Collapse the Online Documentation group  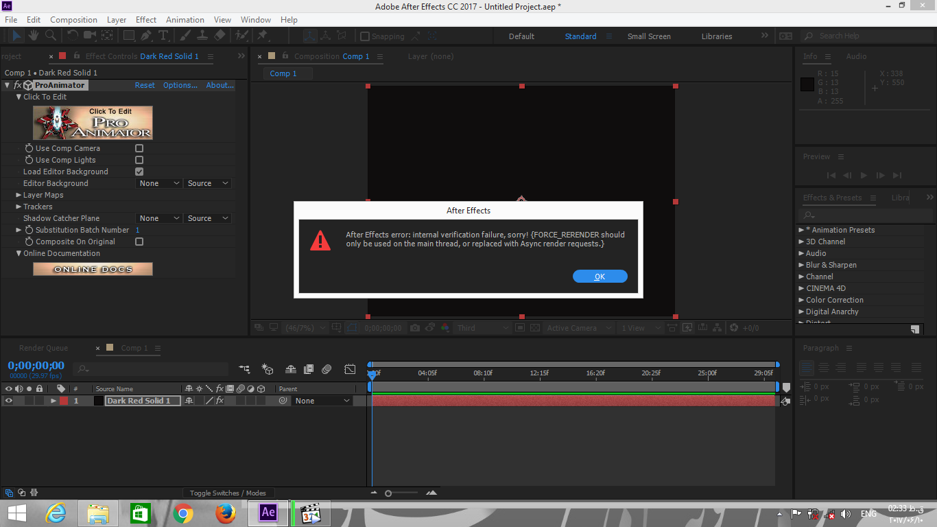19,253
